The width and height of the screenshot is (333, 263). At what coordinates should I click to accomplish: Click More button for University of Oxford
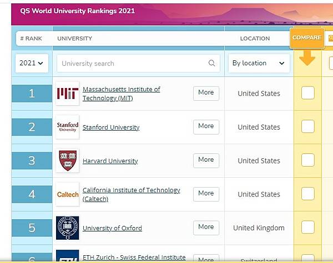tap(206, 228)
